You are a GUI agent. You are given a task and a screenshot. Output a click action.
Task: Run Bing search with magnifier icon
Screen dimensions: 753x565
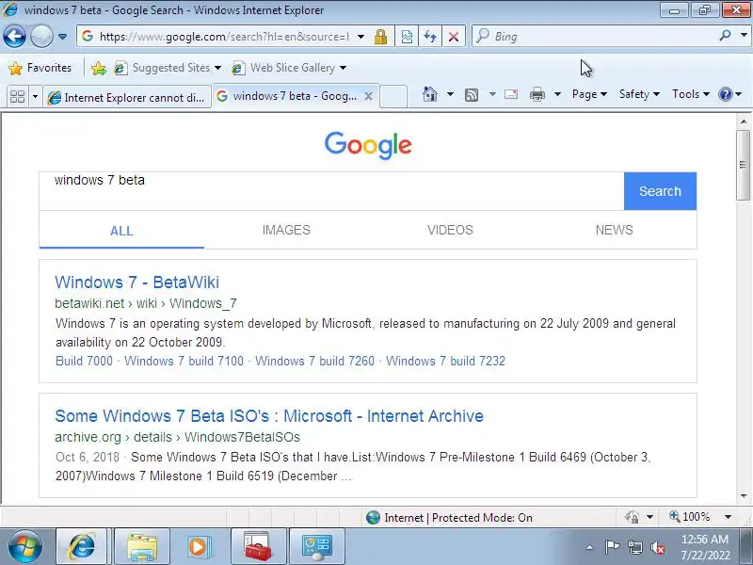725,36
